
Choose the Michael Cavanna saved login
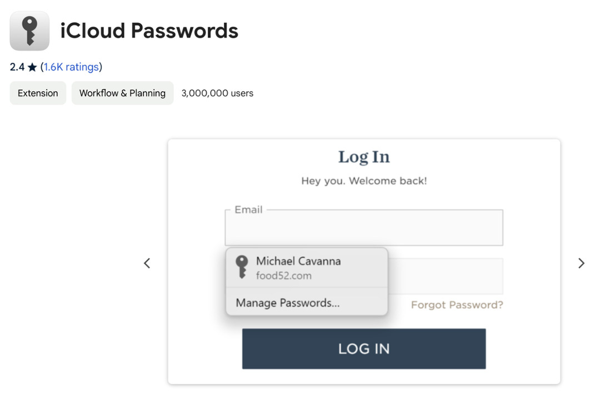[x=298, y=261]
